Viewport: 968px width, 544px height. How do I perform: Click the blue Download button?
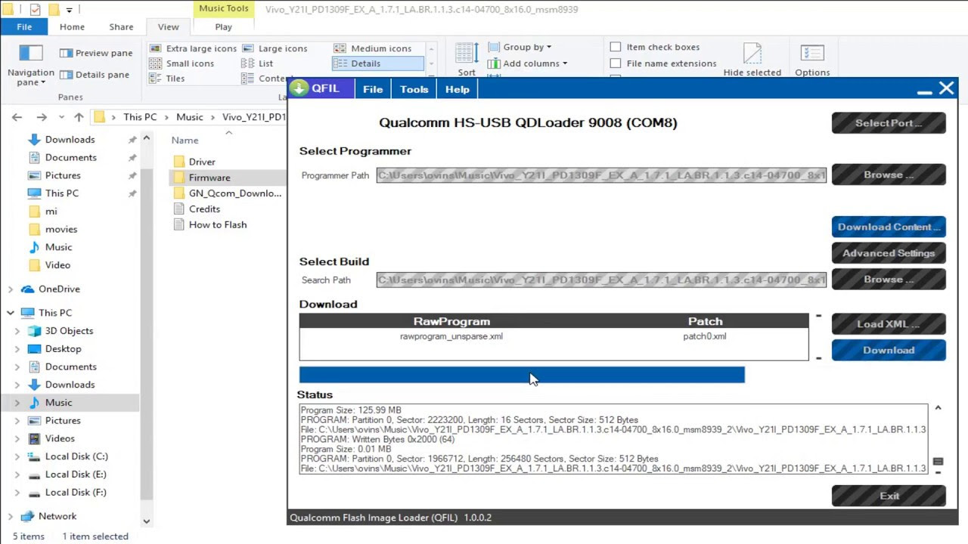[x=889, y=351]
